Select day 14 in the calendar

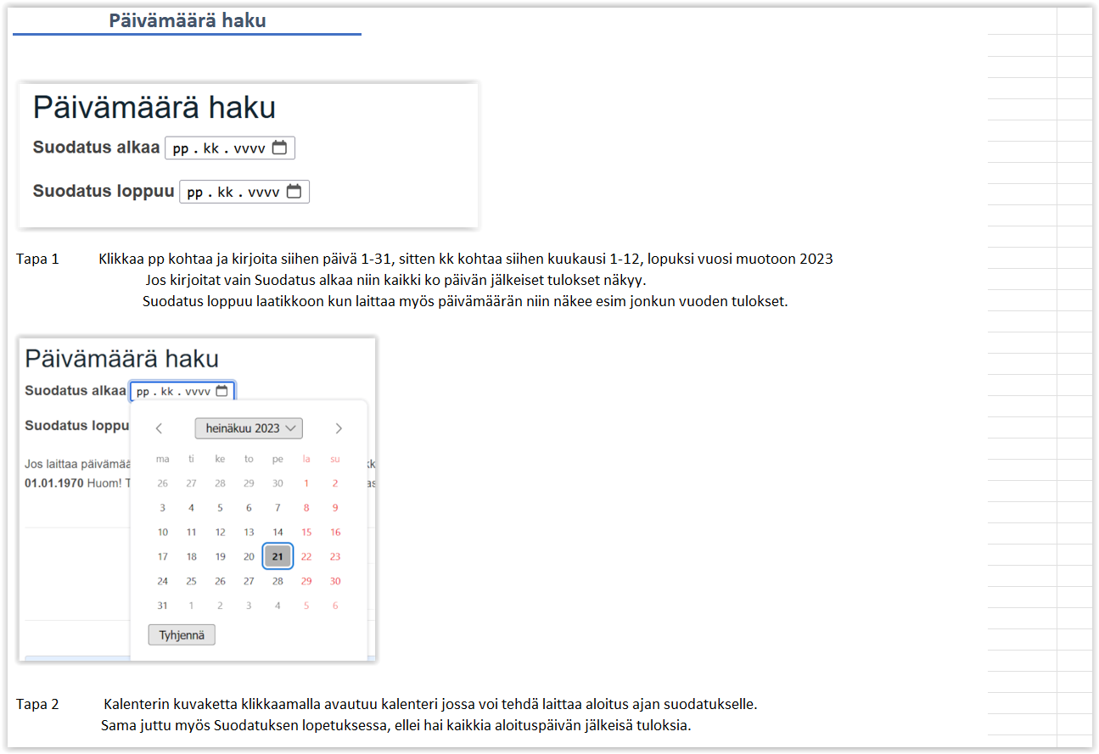coord(278,533)
